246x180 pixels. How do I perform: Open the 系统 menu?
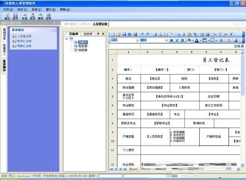click(37, 9)
